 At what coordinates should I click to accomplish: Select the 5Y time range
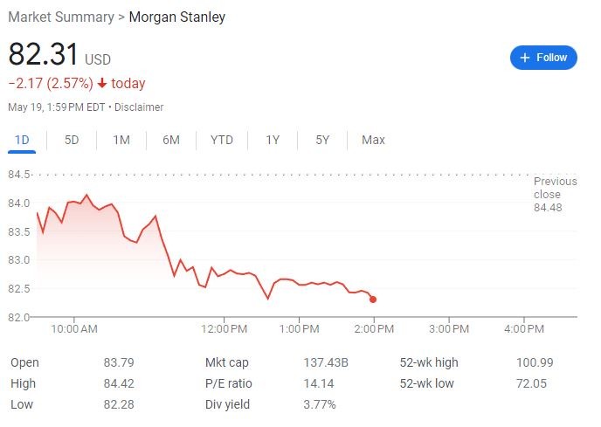[322, 140]
